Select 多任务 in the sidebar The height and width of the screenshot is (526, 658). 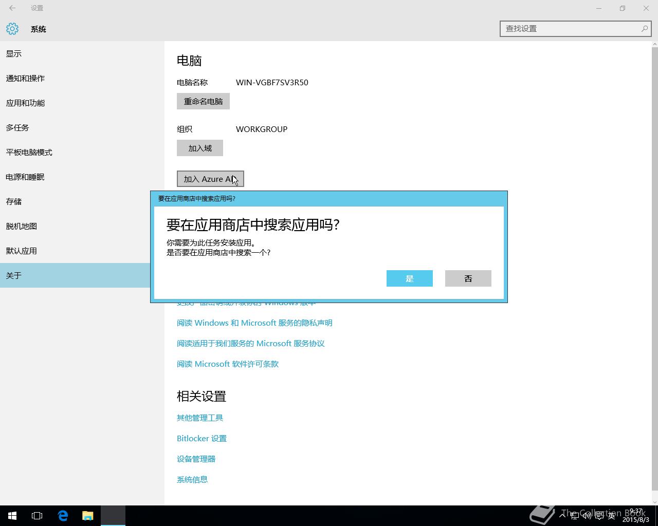click(x=82, y=127)
